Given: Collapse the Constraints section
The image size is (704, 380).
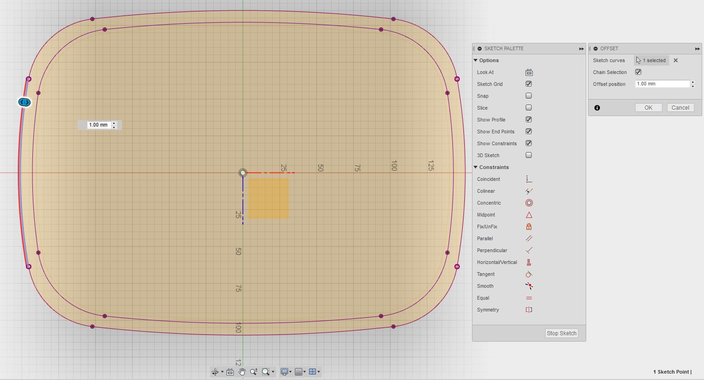Looking at the screenshot, I should 476,167.
